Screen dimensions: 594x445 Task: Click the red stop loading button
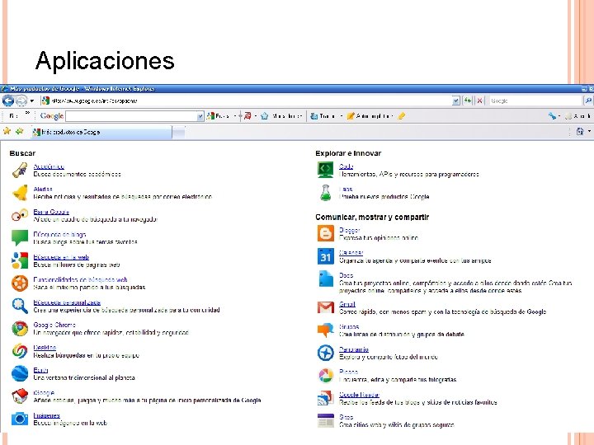point(479,101)
